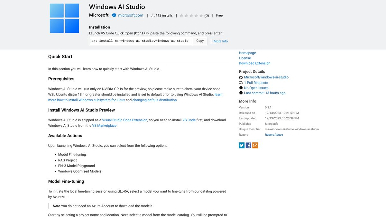View the extension License

[x=244, y=58]
